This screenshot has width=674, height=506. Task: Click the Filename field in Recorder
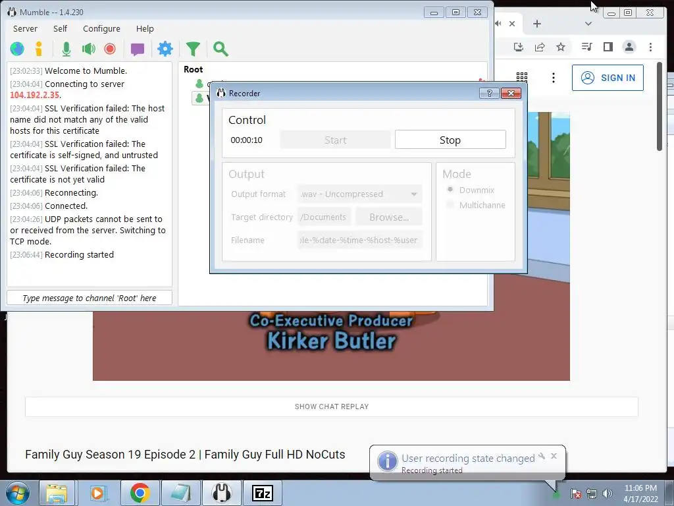click(x=359, y=240)
